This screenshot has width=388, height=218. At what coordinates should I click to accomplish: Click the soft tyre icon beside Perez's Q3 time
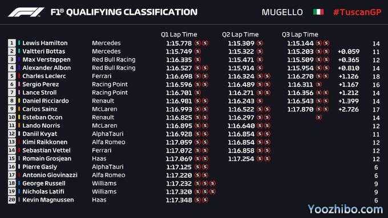(x=319, y=84)
